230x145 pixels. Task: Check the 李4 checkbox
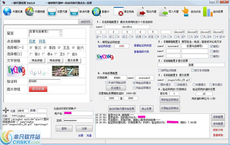coord(43,54)
